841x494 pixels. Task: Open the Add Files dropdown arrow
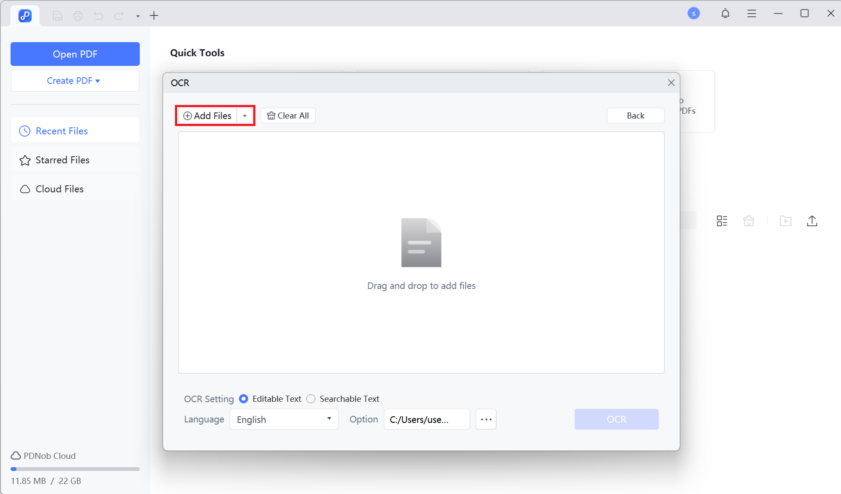click(245, 115)
